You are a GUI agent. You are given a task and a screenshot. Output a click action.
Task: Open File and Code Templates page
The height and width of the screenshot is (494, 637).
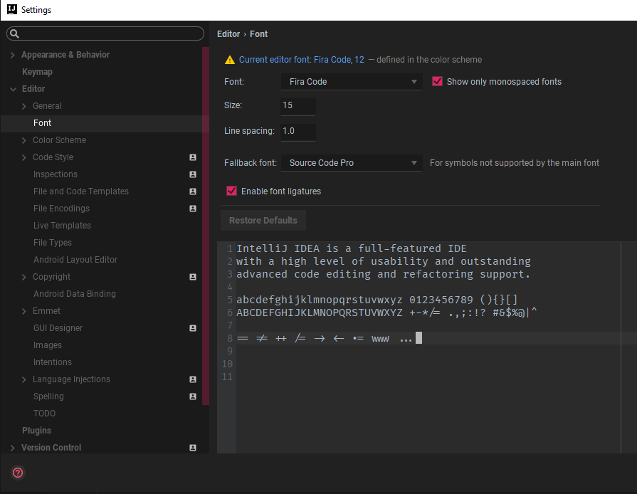click(x=81, y=191)
